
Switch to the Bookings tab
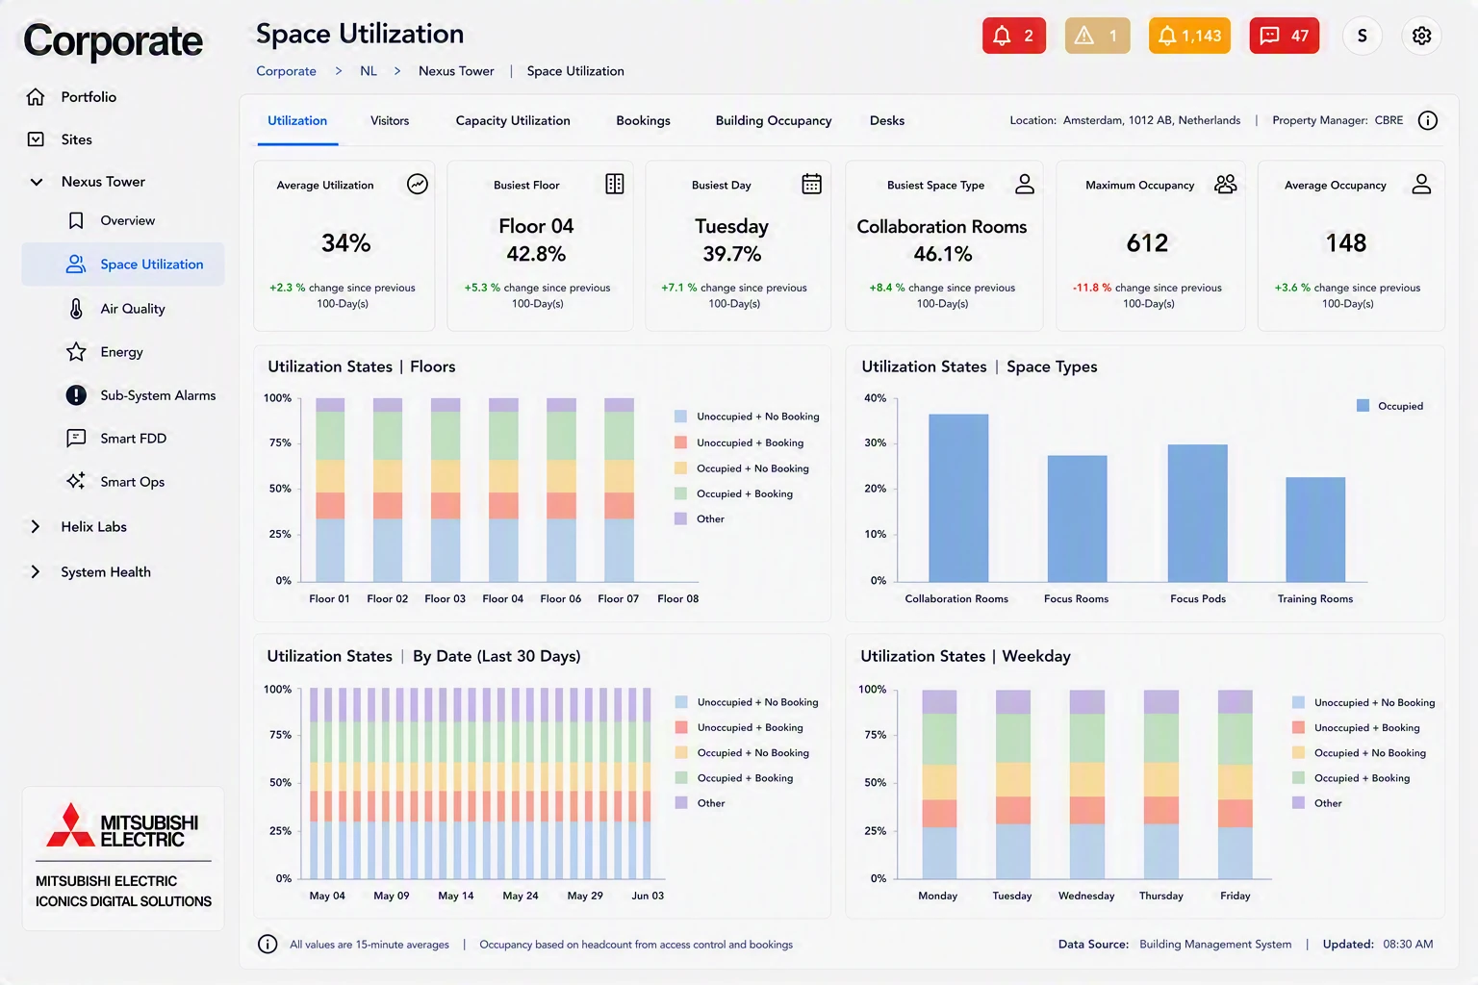click(643, 120)
